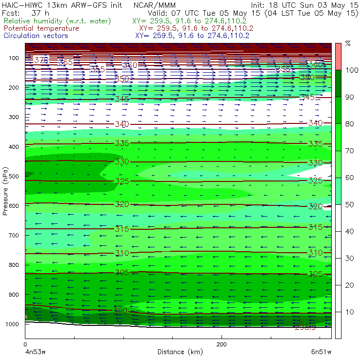This screenshot has width=361, height=361.
Task: Click the 'HAIC-HIWC 13km ARW-GFS init' title
Action: [x=62, y=5]
